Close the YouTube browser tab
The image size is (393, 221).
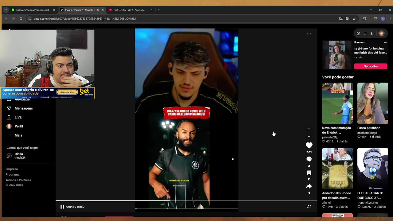(151, 10)
